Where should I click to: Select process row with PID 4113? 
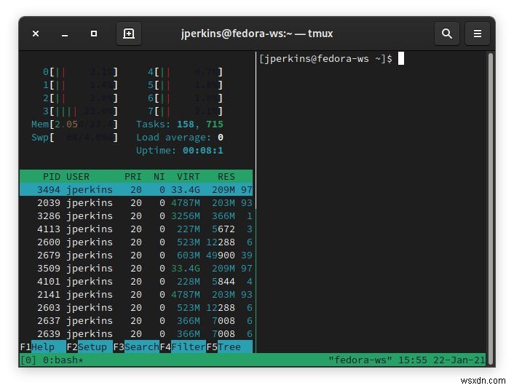[x=136, y=229]
